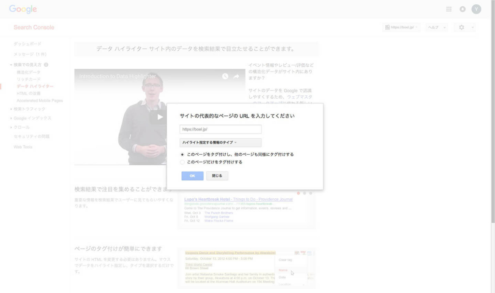Click the 検索結果で注目を集めることができます heading
This screenshot has width=495, height=293.
[x=123, y=189]
